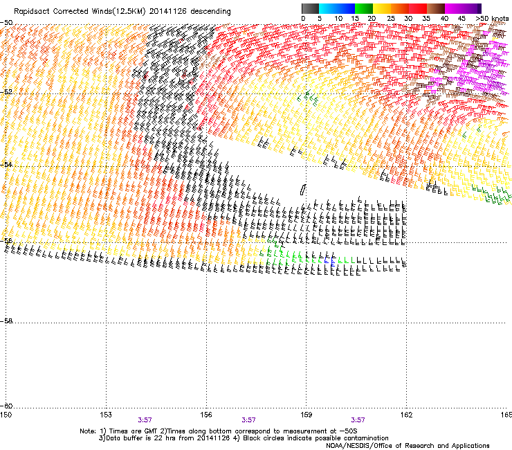Click the 150 longitude axis label
The image size is (512, 450).
(x=6, y=415)
